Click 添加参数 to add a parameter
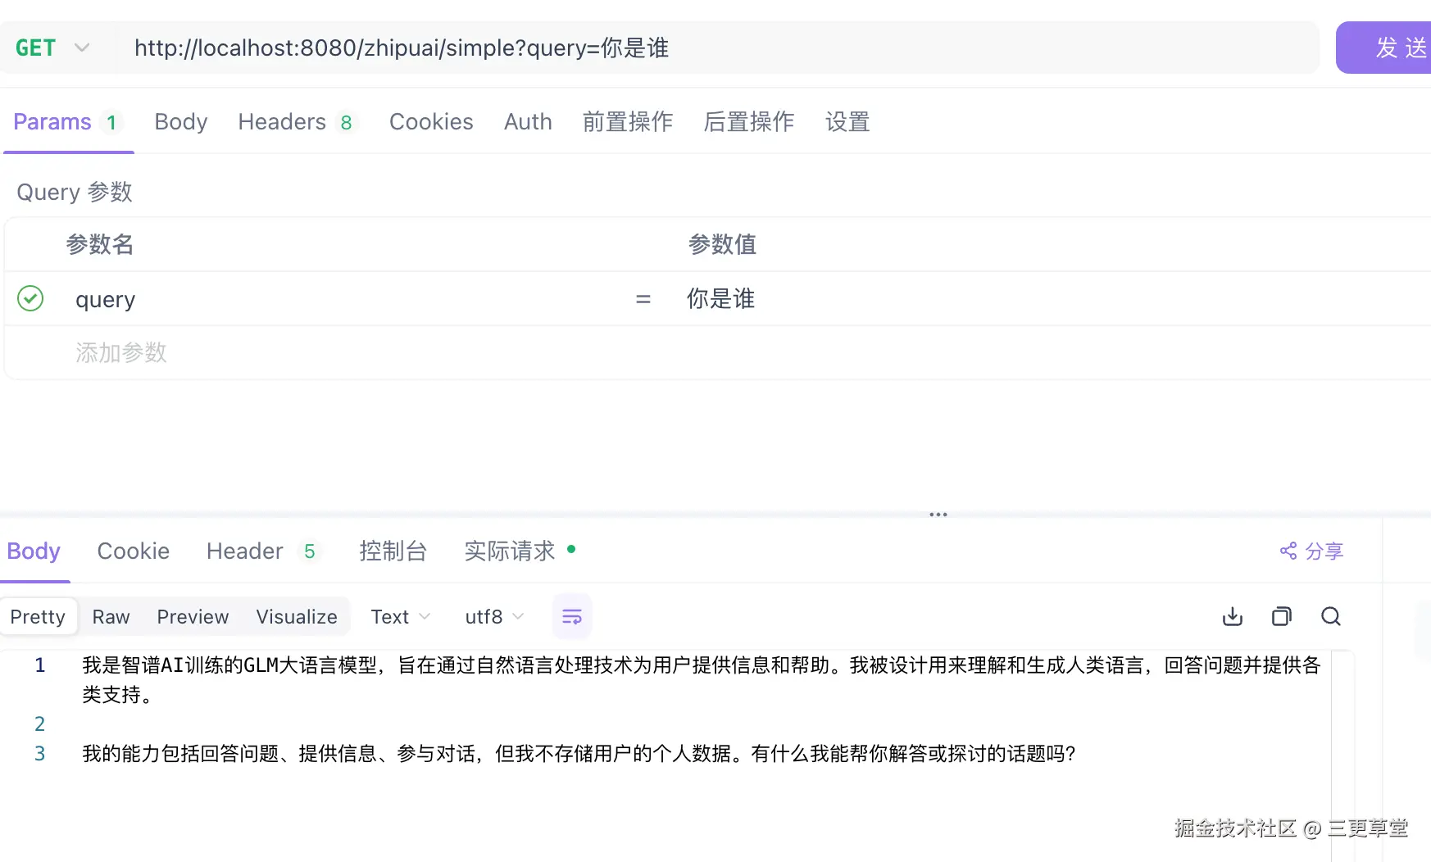The width and height of the screenshot is (1431, 862). coord(120,352)
